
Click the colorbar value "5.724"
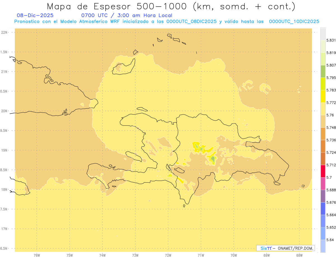coord(331,153)
